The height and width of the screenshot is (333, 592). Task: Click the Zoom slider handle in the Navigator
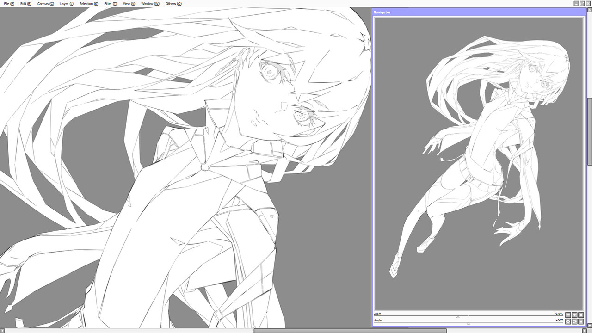tap(458, 317)
